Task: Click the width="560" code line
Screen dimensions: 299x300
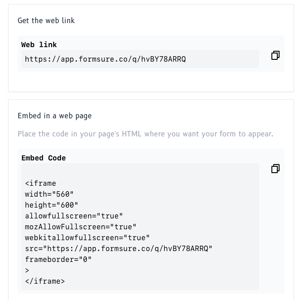Action: (49, 194)
